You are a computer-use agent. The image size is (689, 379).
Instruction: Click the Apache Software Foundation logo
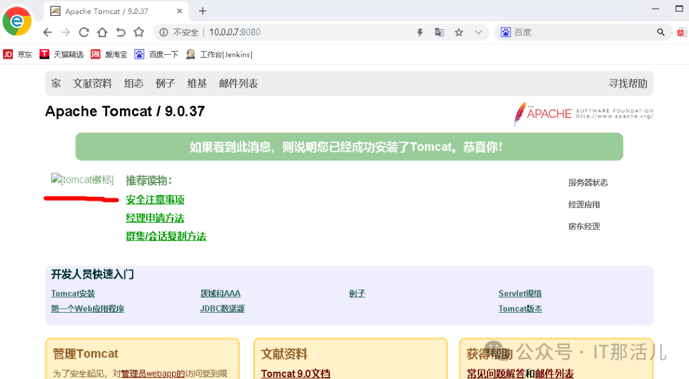[583, 114]
